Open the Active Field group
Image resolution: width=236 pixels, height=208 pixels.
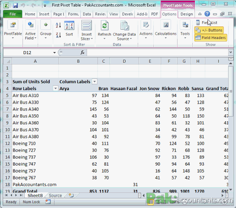(31, 30)
